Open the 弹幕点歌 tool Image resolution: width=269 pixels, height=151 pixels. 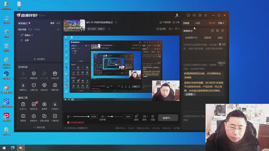tap(55, 87)
